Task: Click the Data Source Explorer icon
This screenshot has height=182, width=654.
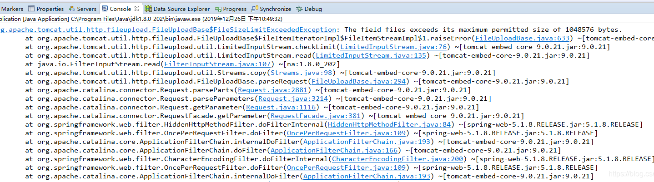Action: 148,9
